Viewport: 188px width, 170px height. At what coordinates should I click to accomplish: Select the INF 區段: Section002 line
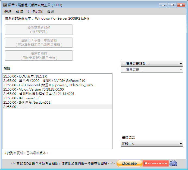[57, 103]
